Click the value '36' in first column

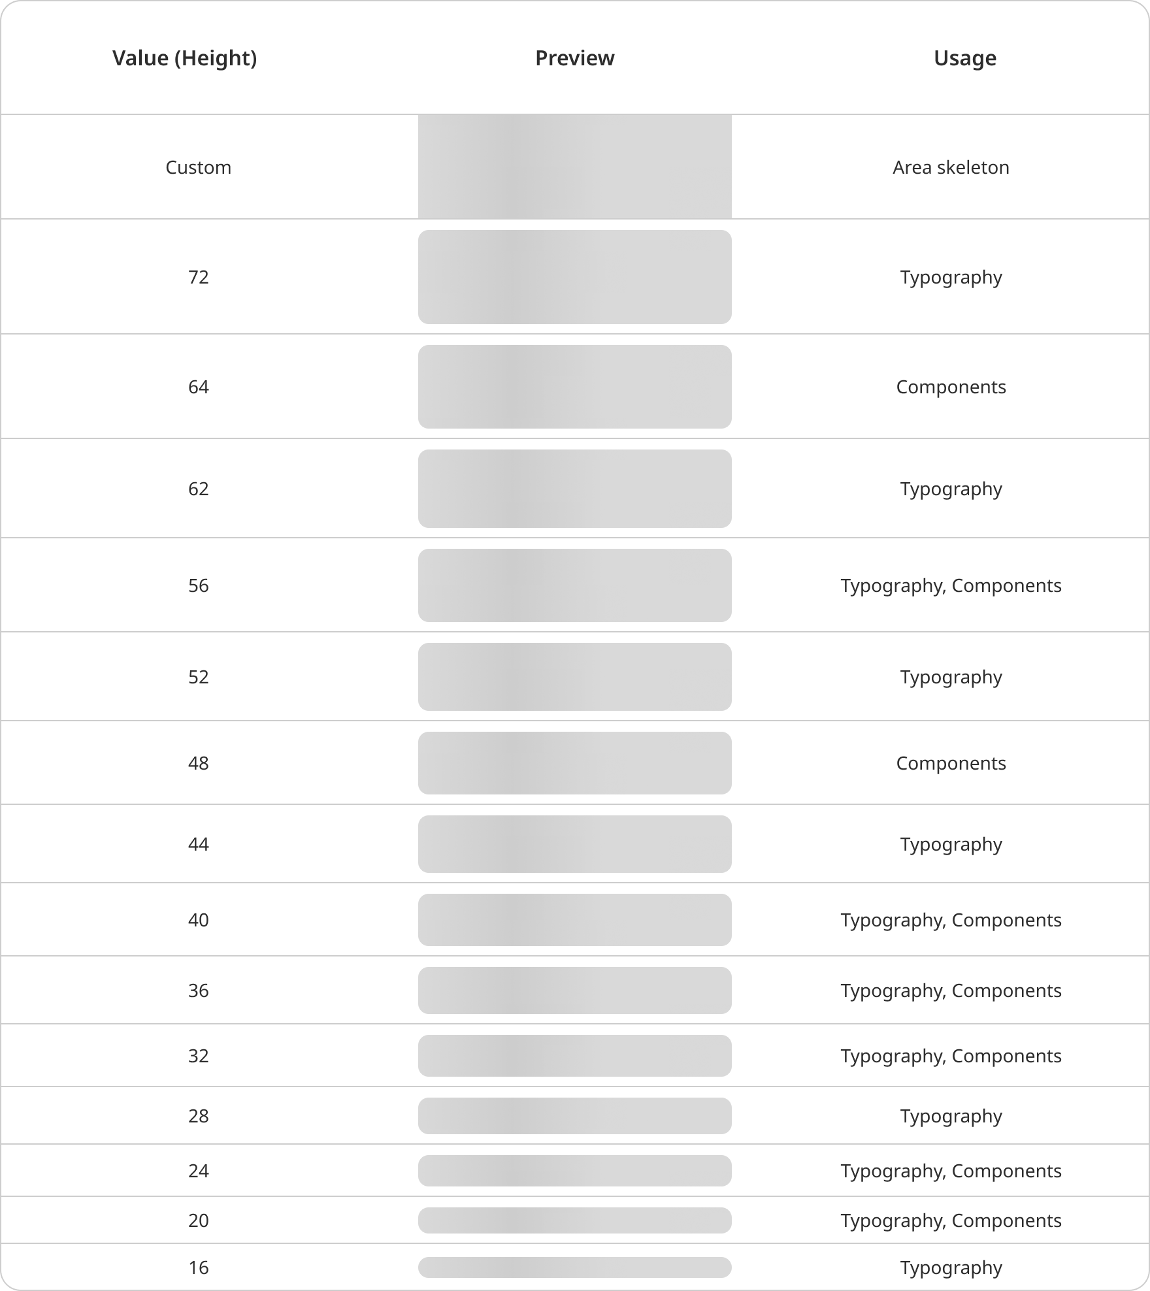(198, 990)
